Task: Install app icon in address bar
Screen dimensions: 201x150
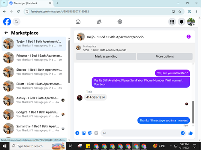Action: point(174,12)
